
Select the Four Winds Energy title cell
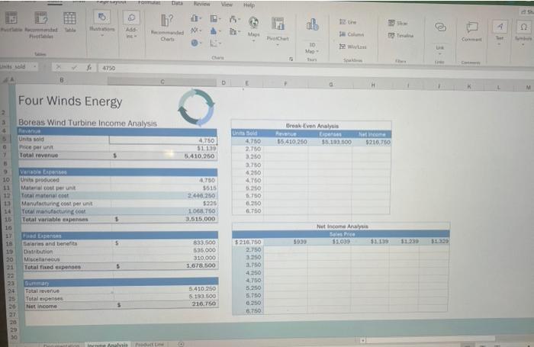[x=70, y=101]
